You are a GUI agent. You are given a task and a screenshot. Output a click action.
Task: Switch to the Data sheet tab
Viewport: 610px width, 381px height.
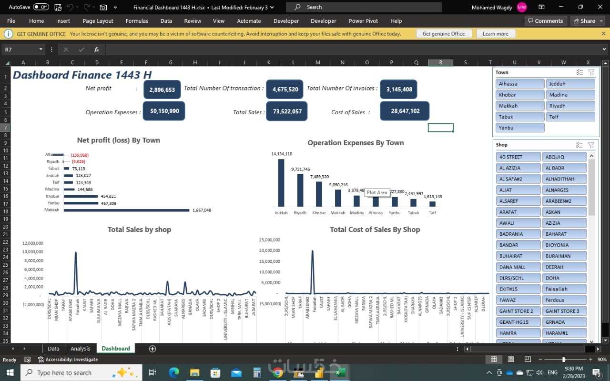53,349
